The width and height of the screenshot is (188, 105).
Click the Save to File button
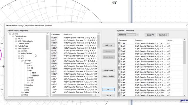click(108, 70)
